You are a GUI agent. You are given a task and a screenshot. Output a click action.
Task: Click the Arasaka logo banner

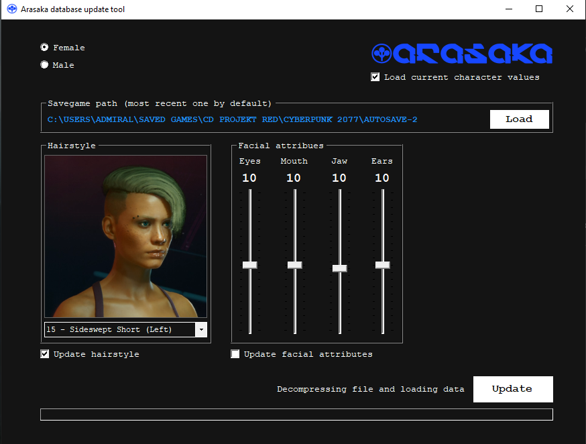coord(462,54)
